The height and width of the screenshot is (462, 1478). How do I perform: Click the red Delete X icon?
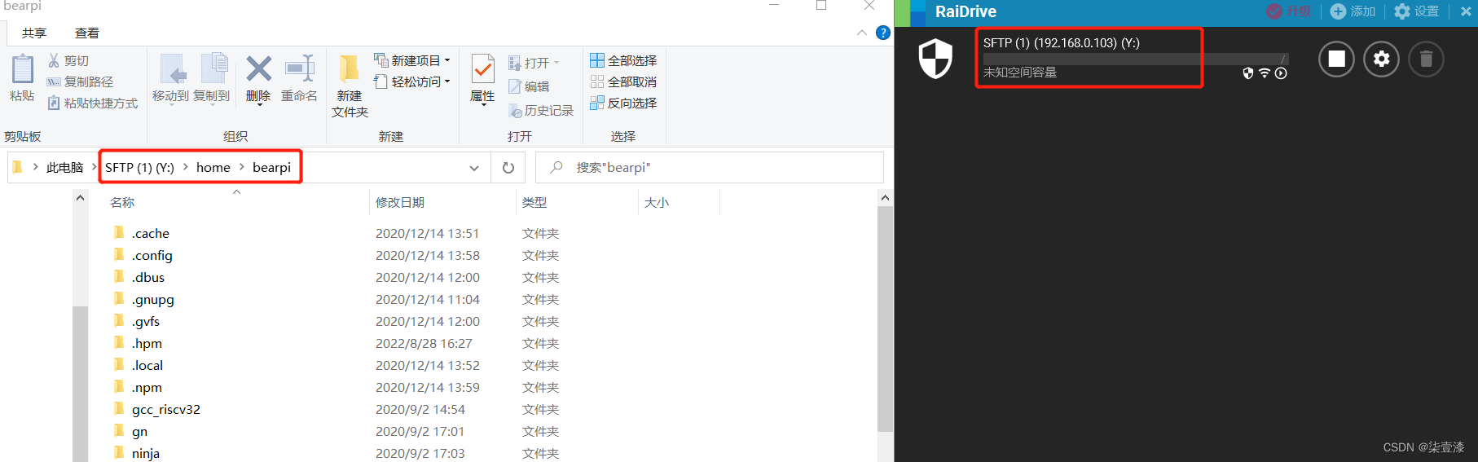[258, 69]
